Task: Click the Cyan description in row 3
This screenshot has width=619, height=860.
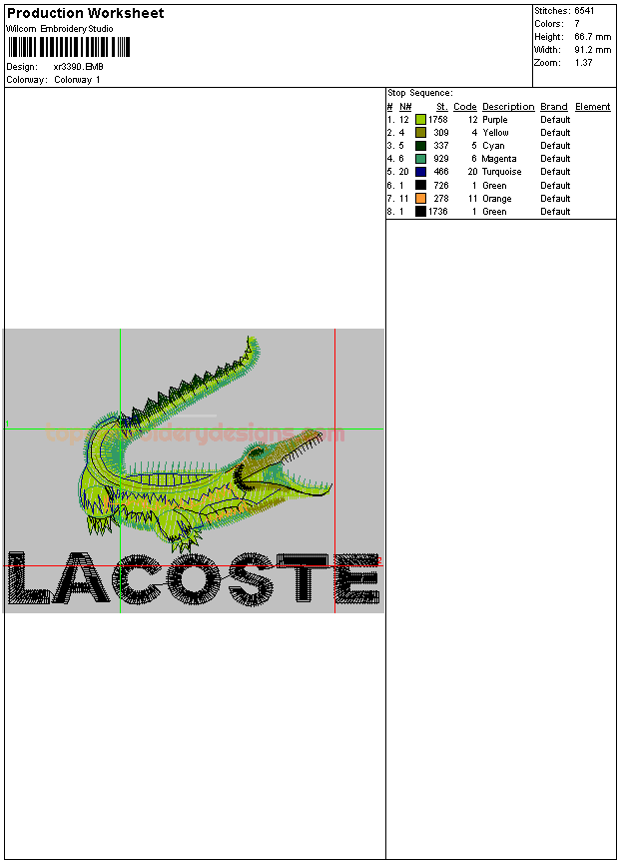Action: tap(493, 146)
